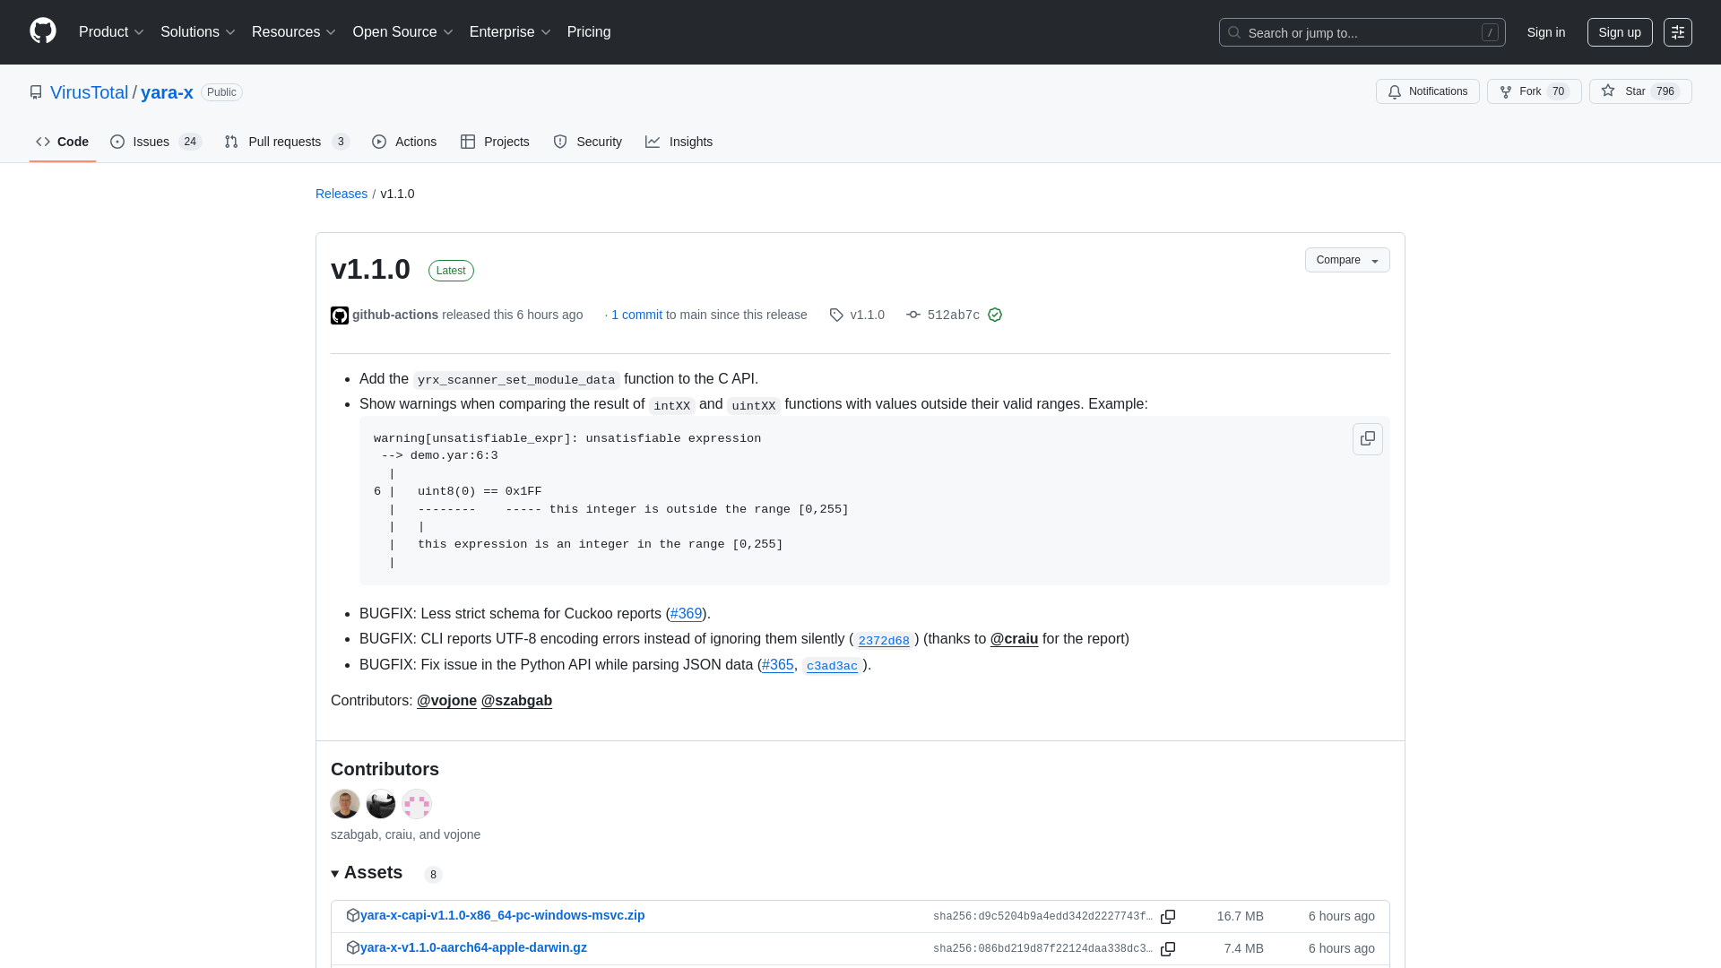Open commit 2372d68 link
The width and height of the screenshot is (1721, 968).
(884, 640)
